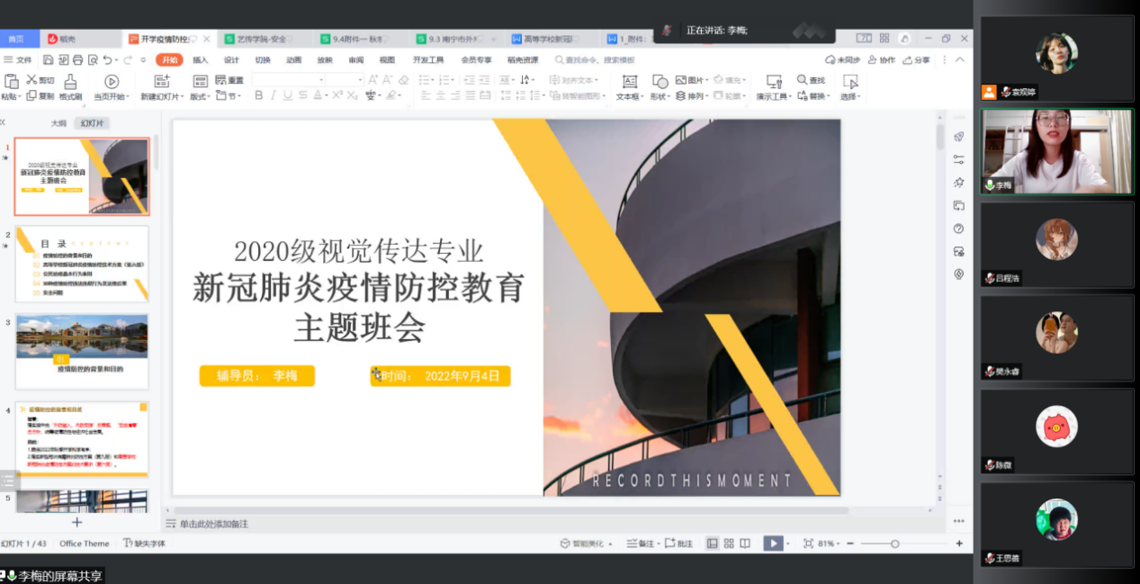
Task: Click the Undo arrow icon
Action: pos(107,60)
